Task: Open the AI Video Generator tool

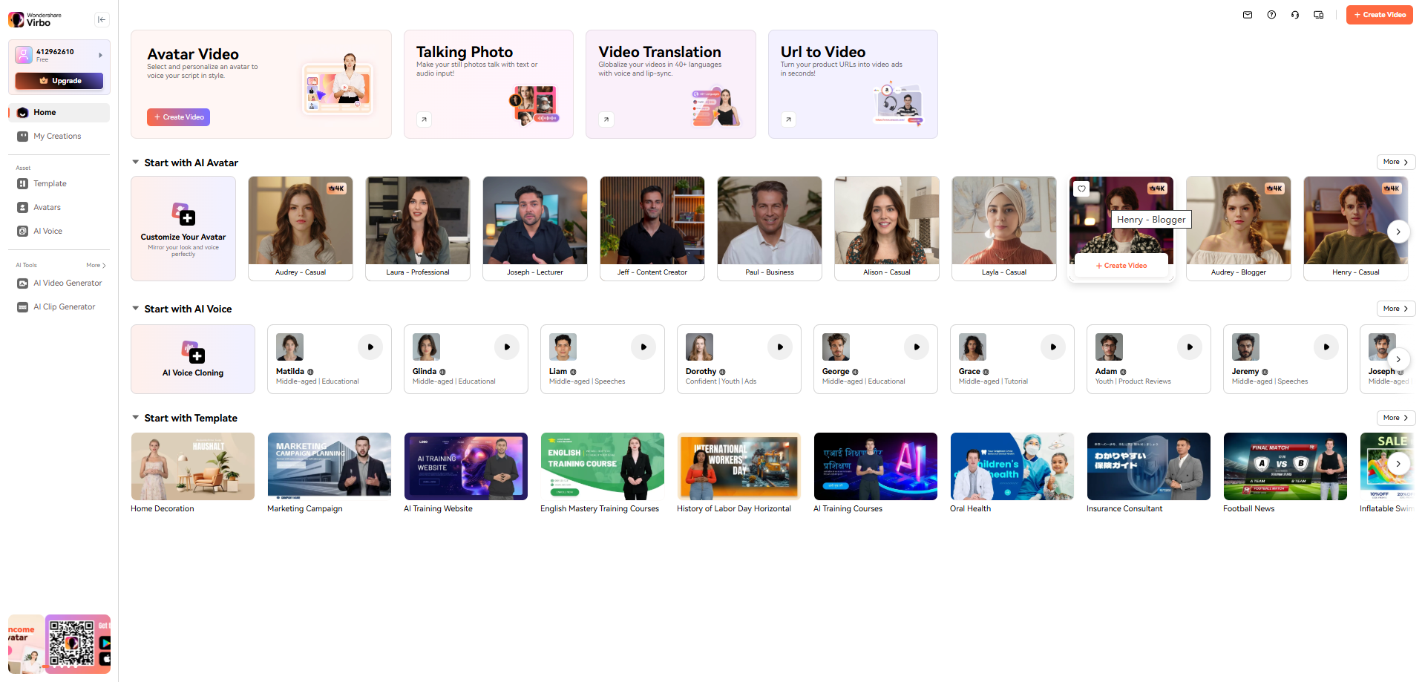Action: (67, 283)
